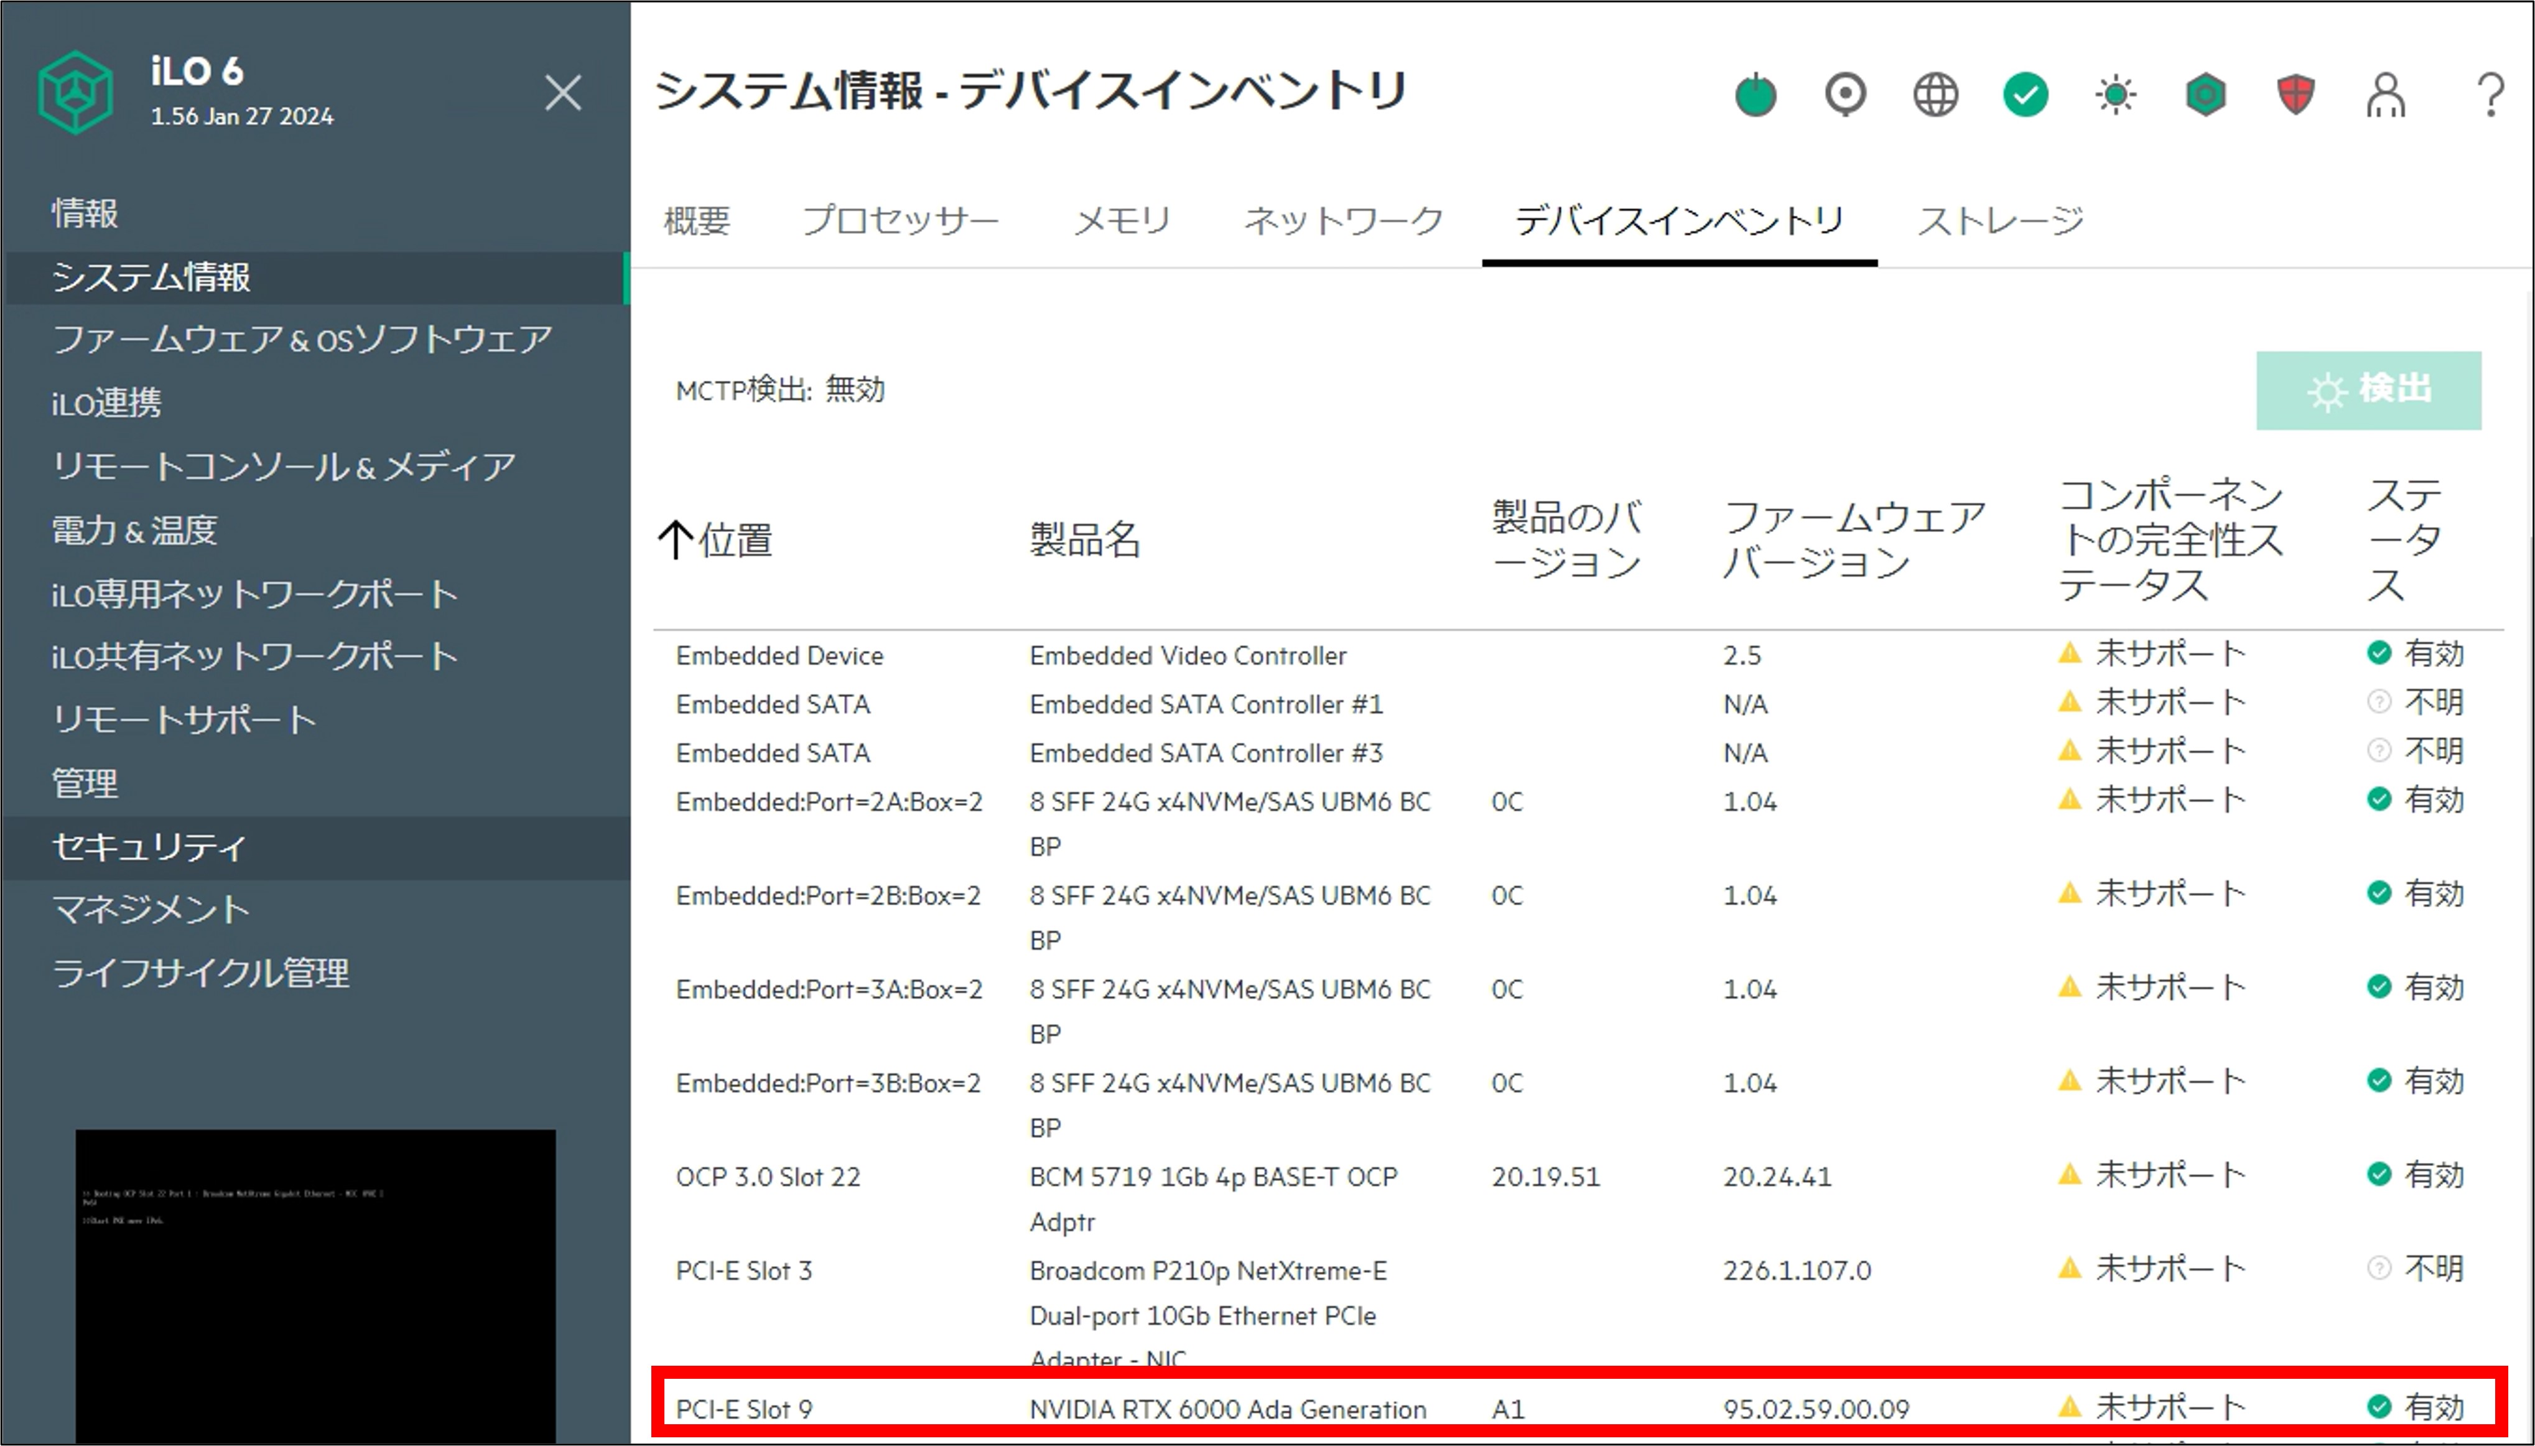Sort by コンポーネントの完全性ステータス header
2535x1446 pixels.
click(2170, 539)
